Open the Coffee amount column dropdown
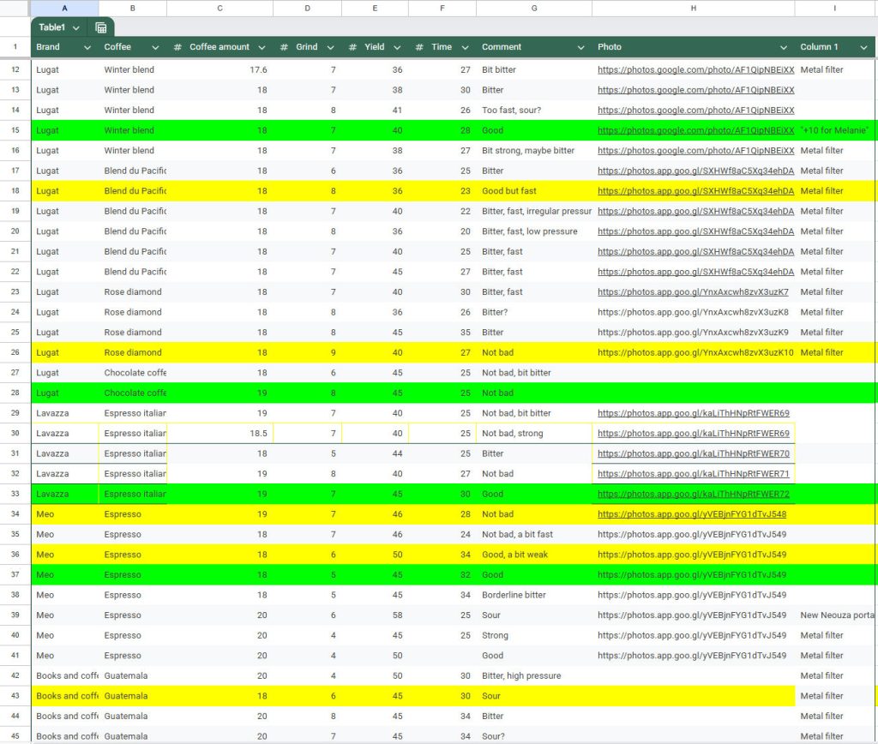Screen dimensions: 878x744 pos(262,48)
